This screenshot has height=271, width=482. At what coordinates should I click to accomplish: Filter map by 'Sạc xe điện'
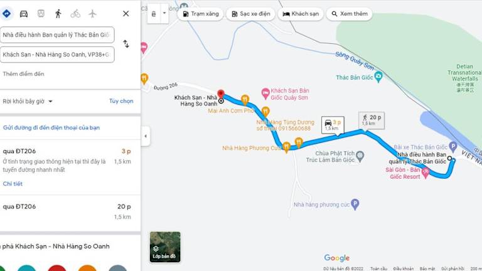point(250,14)
